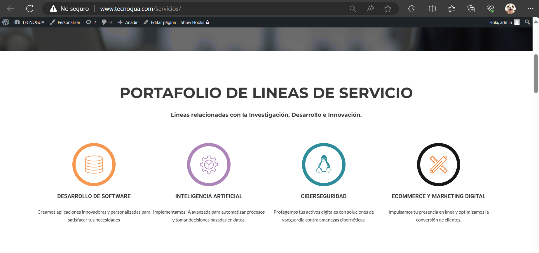Click the teal Linux penguin icon
This screenshot has height=253, width=539.
pos(324,165)
